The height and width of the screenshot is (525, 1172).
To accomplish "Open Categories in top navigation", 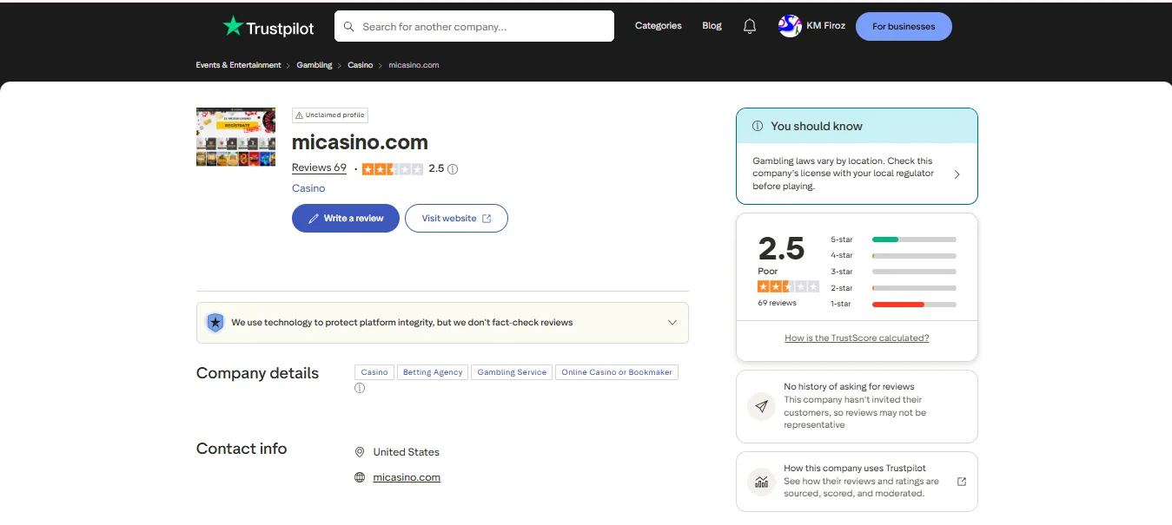I will click(659, 26).
